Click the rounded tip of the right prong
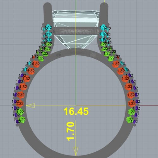The width and height of the screenshot is (158, 158). [104, 5]
